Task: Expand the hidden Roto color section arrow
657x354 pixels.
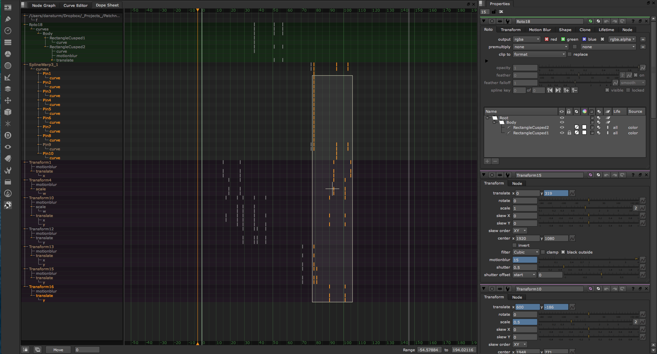Action: 486,61
